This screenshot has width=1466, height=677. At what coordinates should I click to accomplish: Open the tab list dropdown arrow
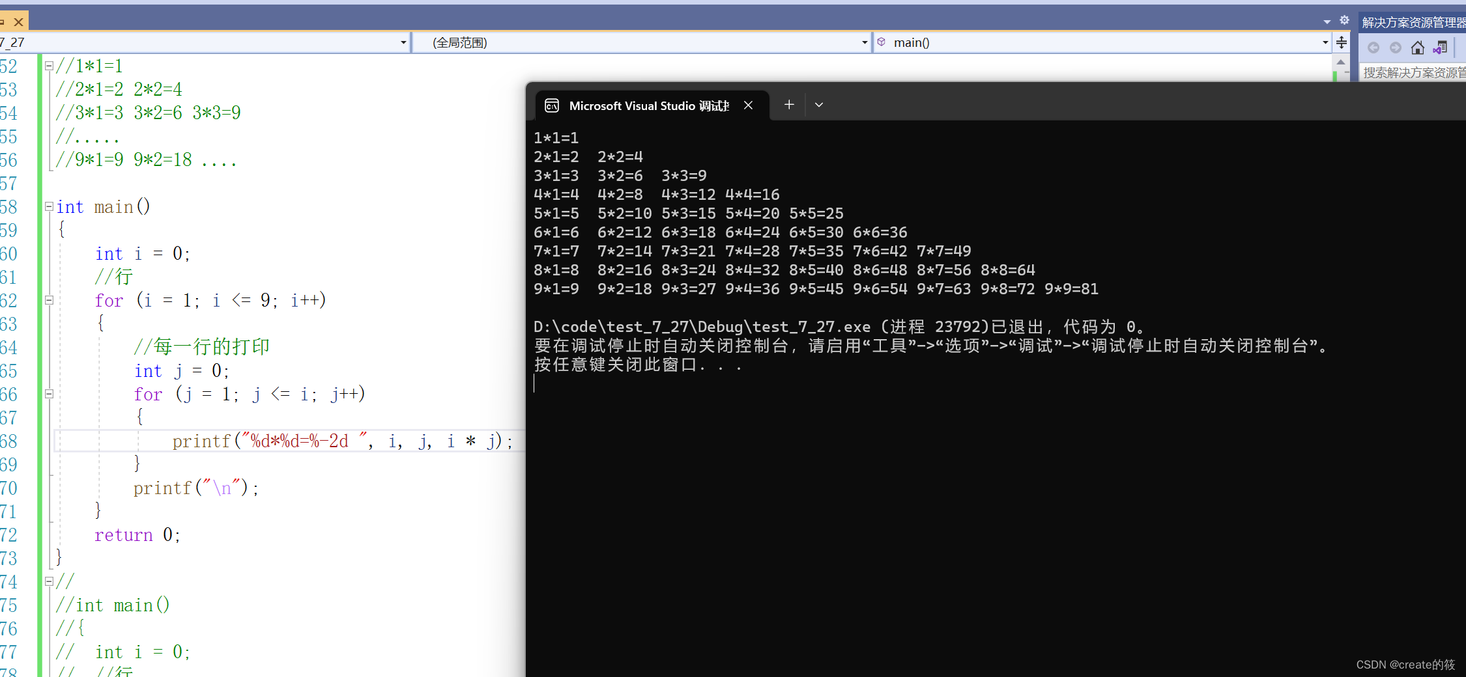(1327, 21)
